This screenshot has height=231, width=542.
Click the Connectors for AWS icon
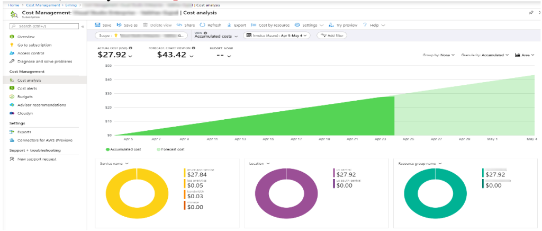tap(12, 140)
